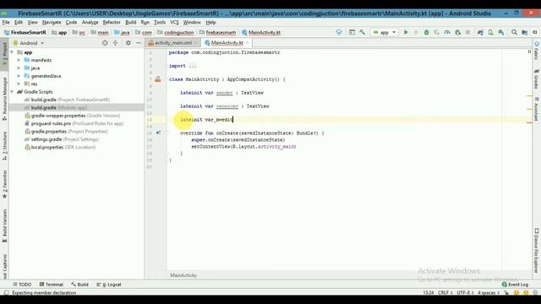Open the File menu
541x304 pixels.
6,22
